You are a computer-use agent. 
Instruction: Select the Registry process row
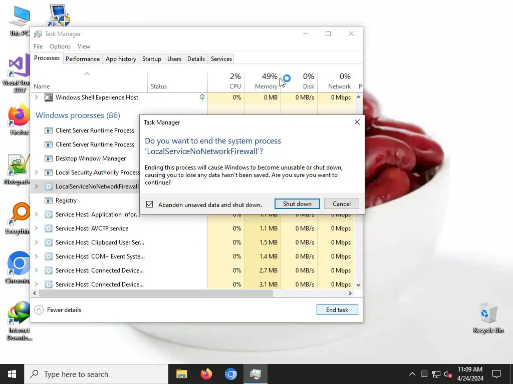66,200
